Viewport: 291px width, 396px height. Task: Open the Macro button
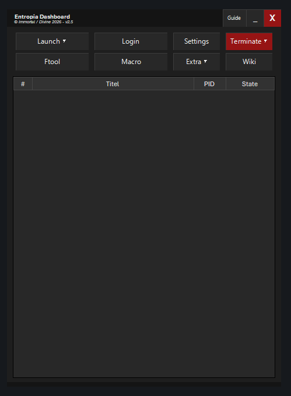131,62
